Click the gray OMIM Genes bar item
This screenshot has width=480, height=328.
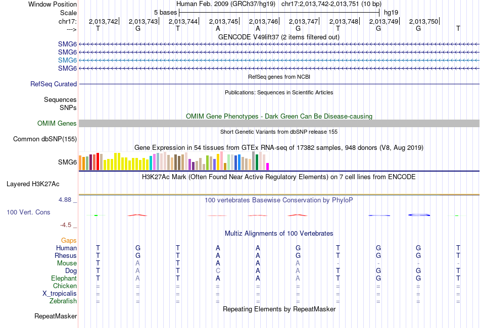pos(279,123)
